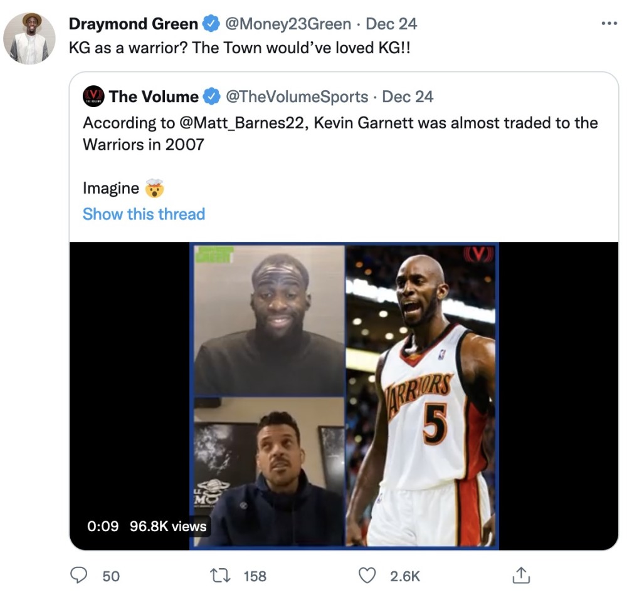The height and width of the screenshot is (597, 627).
Task: Click The Volume's verified checkmark badge
Action: tap(212, 96)
